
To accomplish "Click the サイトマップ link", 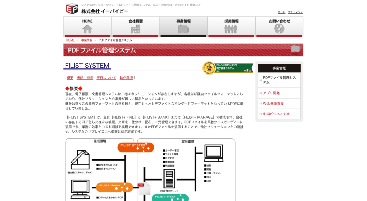I will click(295, 12).
